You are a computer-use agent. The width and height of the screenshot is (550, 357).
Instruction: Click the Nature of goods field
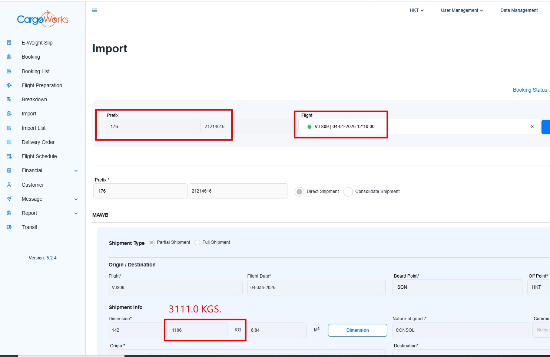461,330
